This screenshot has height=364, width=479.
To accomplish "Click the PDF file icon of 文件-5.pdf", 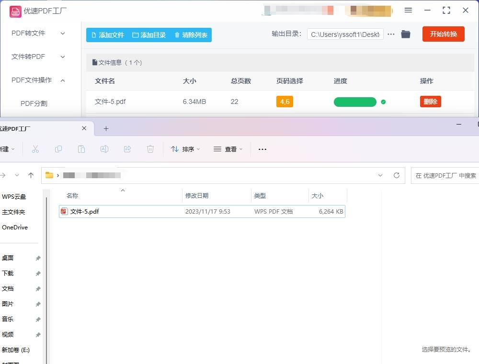I will 64,211.
